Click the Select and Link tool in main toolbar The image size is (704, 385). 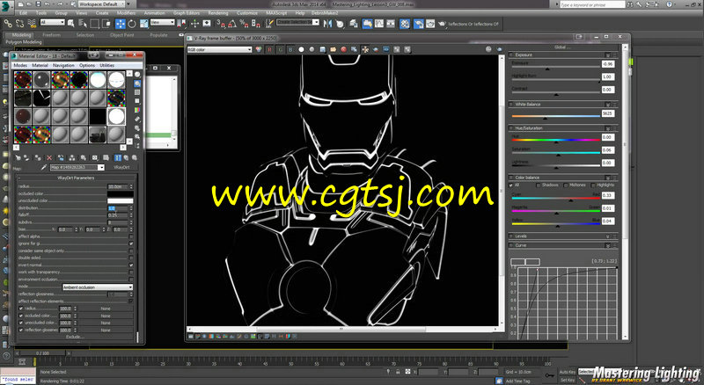[x=8, y=23]
